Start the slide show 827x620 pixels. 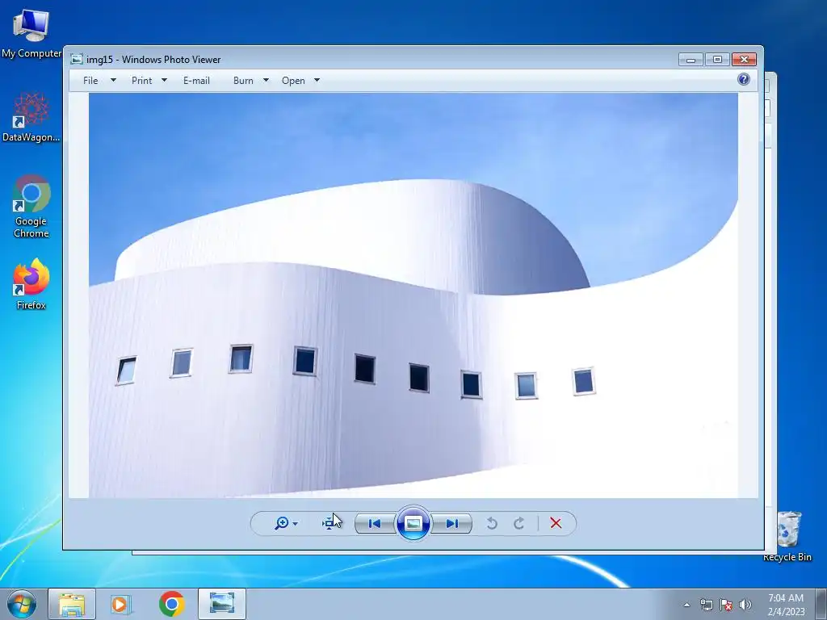pos(413,523)
